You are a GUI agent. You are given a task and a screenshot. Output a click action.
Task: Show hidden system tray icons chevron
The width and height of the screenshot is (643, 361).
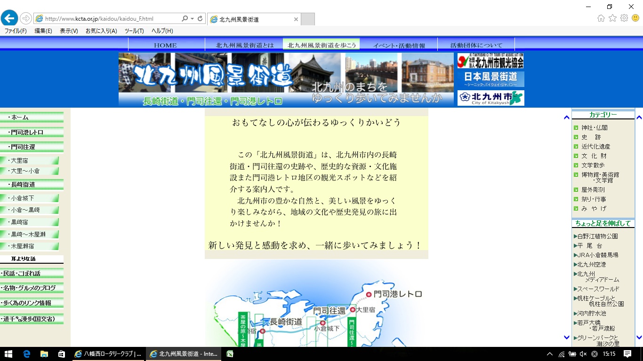pyautogui.click(x=549, y=354)
